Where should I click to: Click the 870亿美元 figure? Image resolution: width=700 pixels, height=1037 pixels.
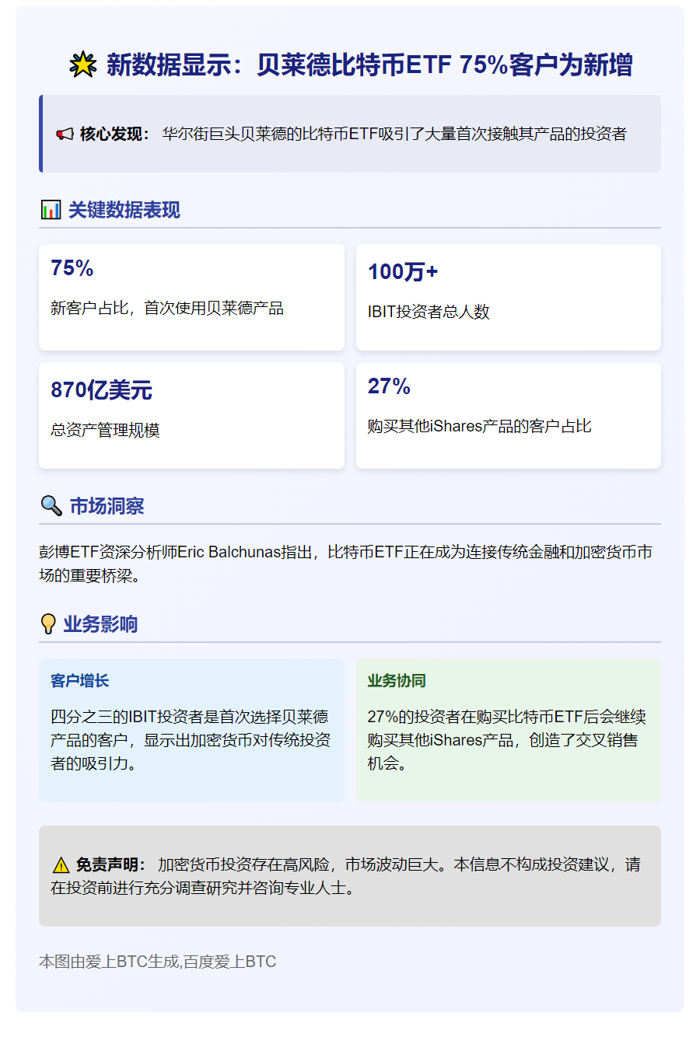pyautogui.click(x=101, y=390)
